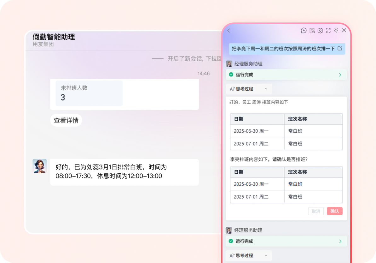Close the assistant panel
Image resolution: width=376 pixels, height=263 pixels.
coord(344,30)
